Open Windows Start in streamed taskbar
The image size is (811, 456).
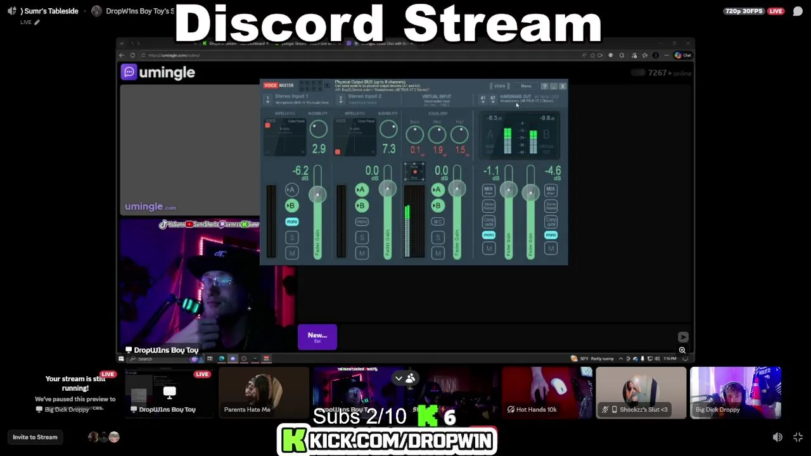pos(121,358)
